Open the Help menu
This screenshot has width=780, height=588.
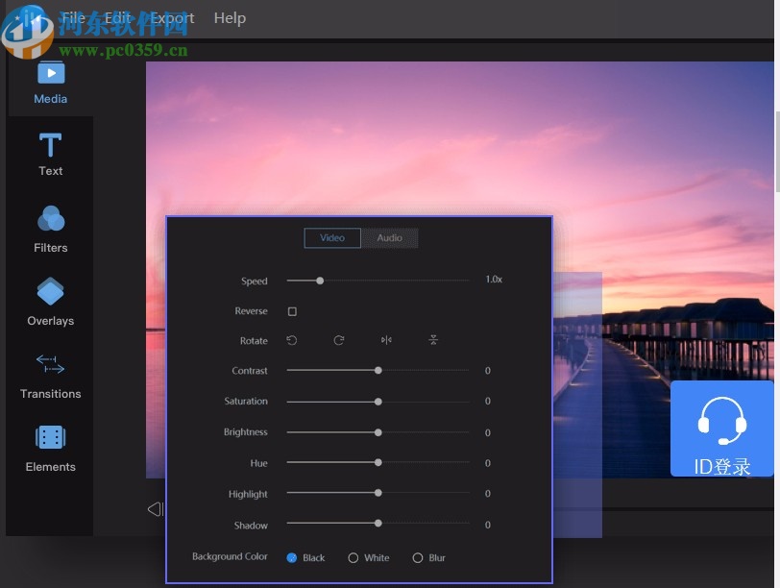230,17
